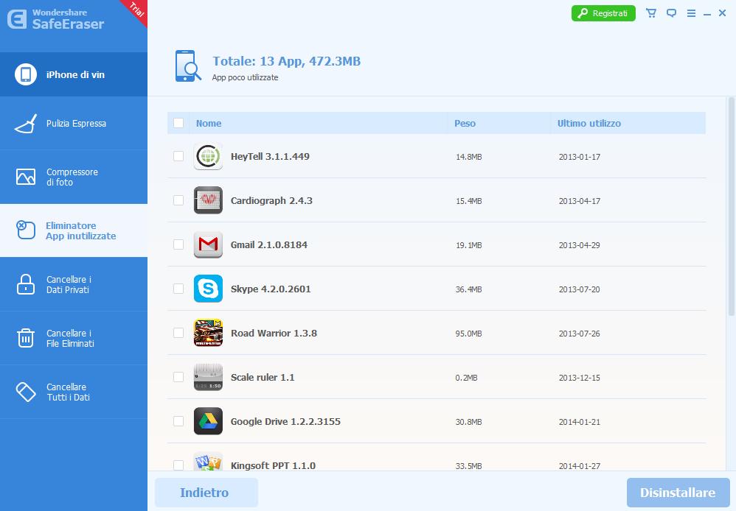
Task: Click the Kingsoft PPT app icon
Action: [x=208, y=462]
